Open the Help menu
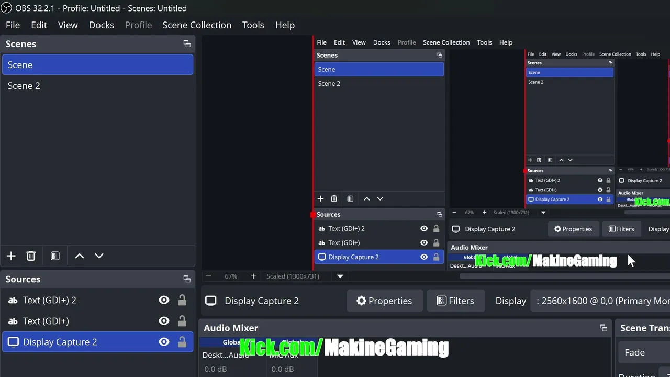The width and height of the screenshot is (670, 377). coord(285,25)
